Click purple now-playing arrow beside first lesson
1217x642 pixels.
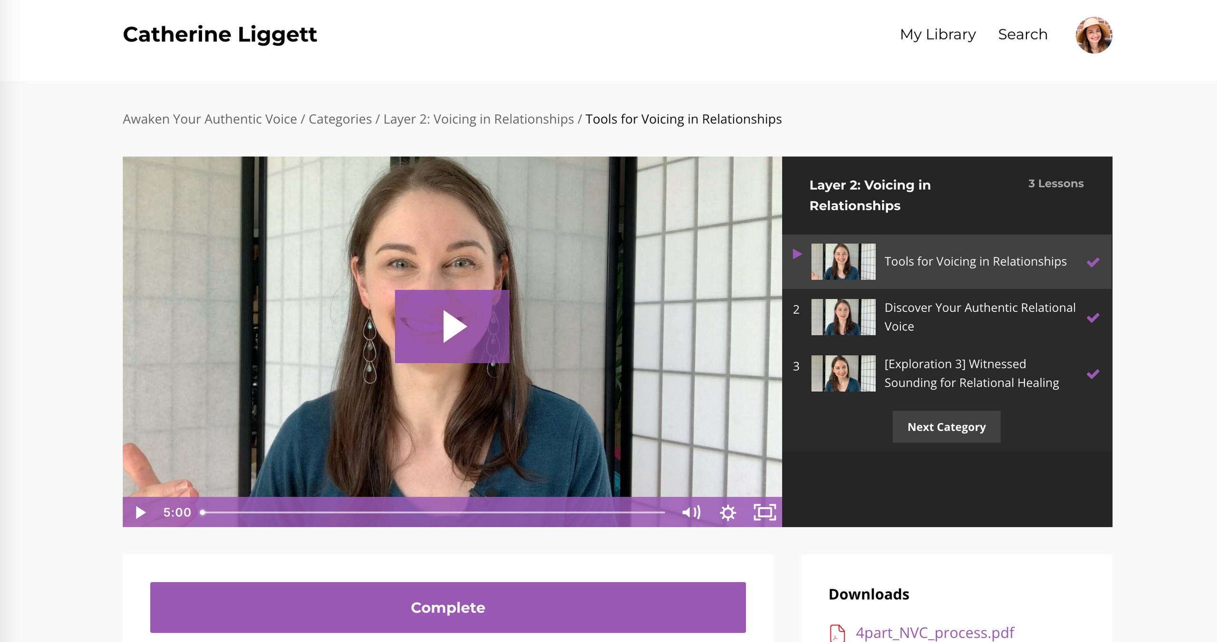click(797, 254)
